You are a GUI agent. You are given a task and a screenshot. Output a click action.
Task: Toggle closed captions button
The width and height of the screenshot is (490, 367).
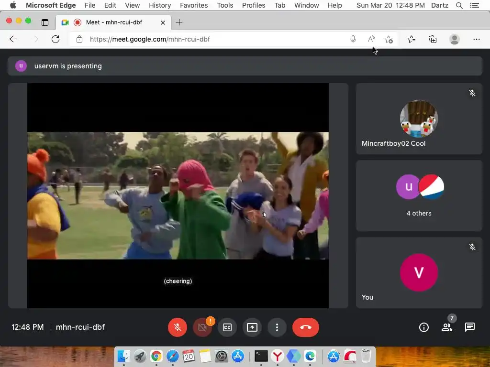pyautogui.click(x=227, y=327)
